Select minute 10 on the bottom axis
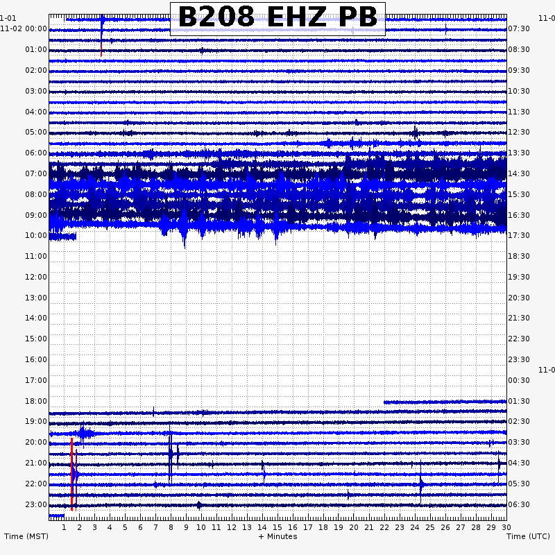Screen dimensions: 555x555 coord(201,527)
